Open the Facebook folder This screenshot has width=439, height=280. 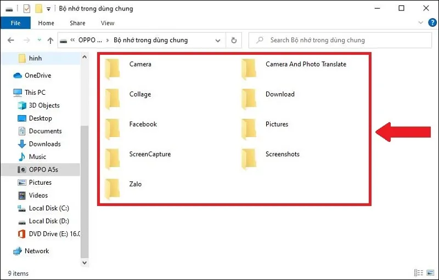132,124
